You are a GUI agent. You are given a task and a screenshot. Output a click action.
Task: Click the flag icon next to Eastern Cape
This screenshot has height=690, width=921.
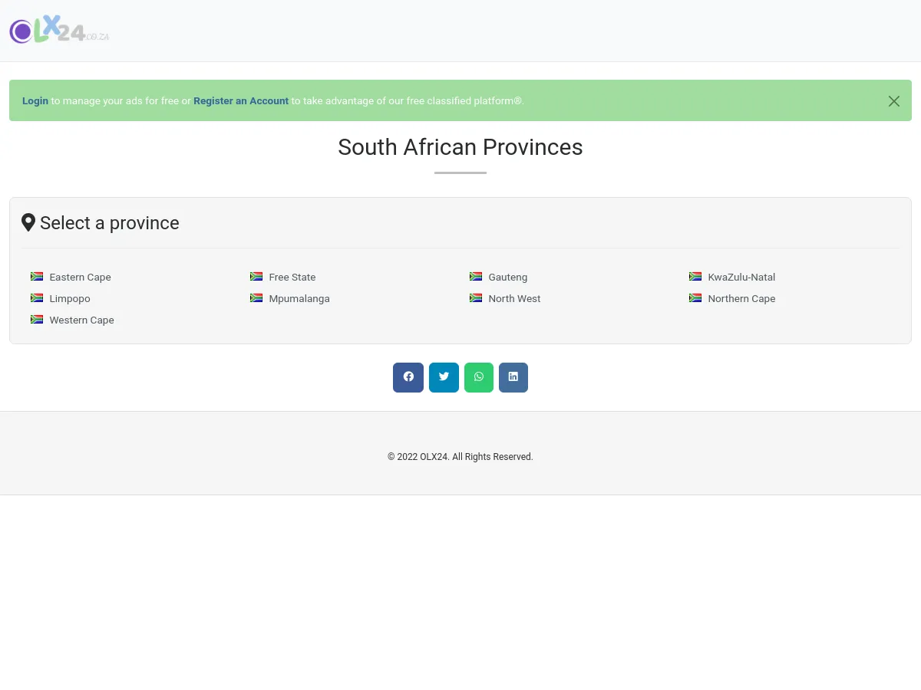click(x=37, y=276)
